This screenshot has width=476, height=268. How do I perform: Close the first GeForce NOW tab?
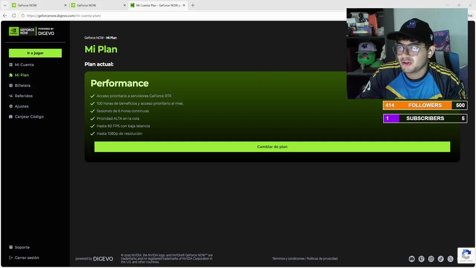coord(65,5)
